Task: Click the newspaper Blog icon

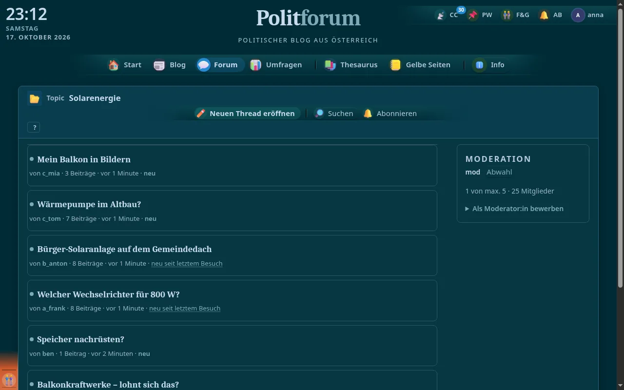Action: point(159,65)
